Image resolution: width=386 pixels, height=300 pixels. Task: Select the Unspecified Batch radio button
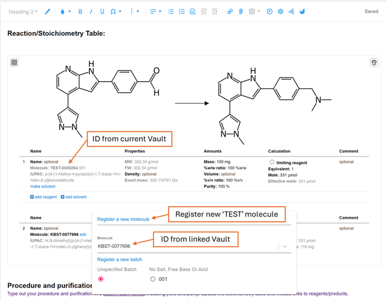101,279
